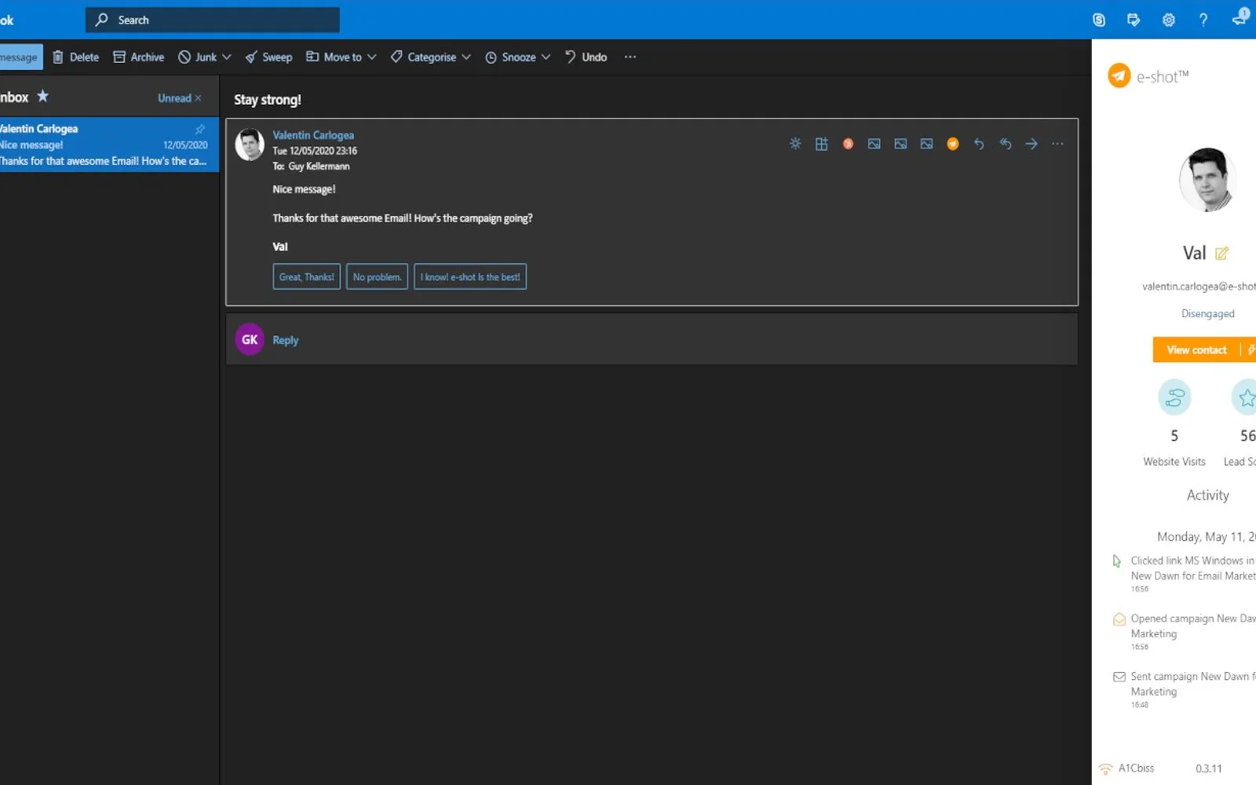Toggle dark mode for the message with the sun icon
Screen dimensions: 1256x785
[795, 144]
